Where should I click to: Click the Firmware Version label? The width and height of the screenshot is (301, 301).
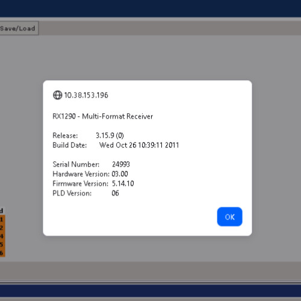[x=80, y=184]
